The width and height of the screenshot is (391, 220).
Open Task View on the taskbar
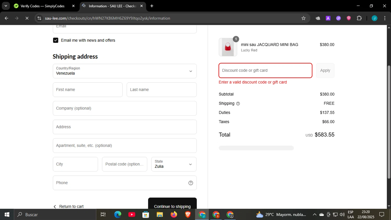coord(103,215)
